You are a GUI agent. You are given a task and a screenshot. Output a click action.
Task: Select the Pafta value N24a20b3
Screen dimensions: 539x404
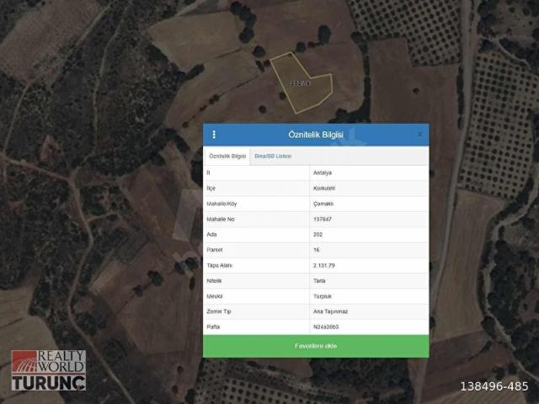click(326, 327)
